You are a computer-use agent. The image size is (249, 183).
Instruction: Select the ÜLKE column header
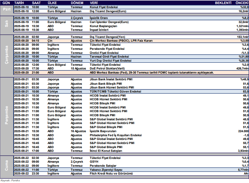click(53, 2)
